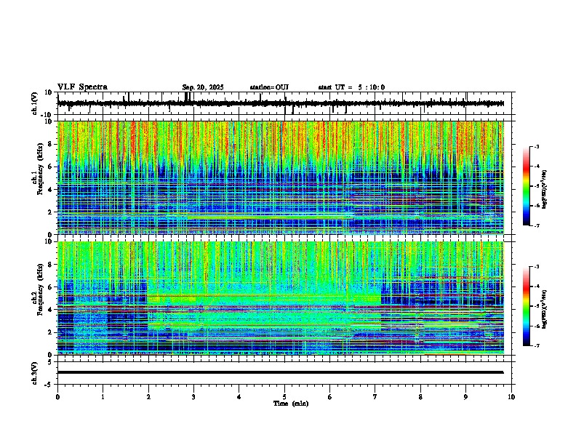Click the "9" tick on Time axis
The width and height of the screenshot is (576, 445).
(x=465, y=397)
